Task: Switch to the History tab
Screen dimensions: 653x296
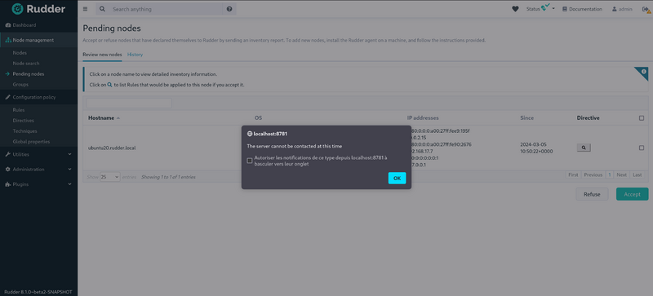Action: 135,55
